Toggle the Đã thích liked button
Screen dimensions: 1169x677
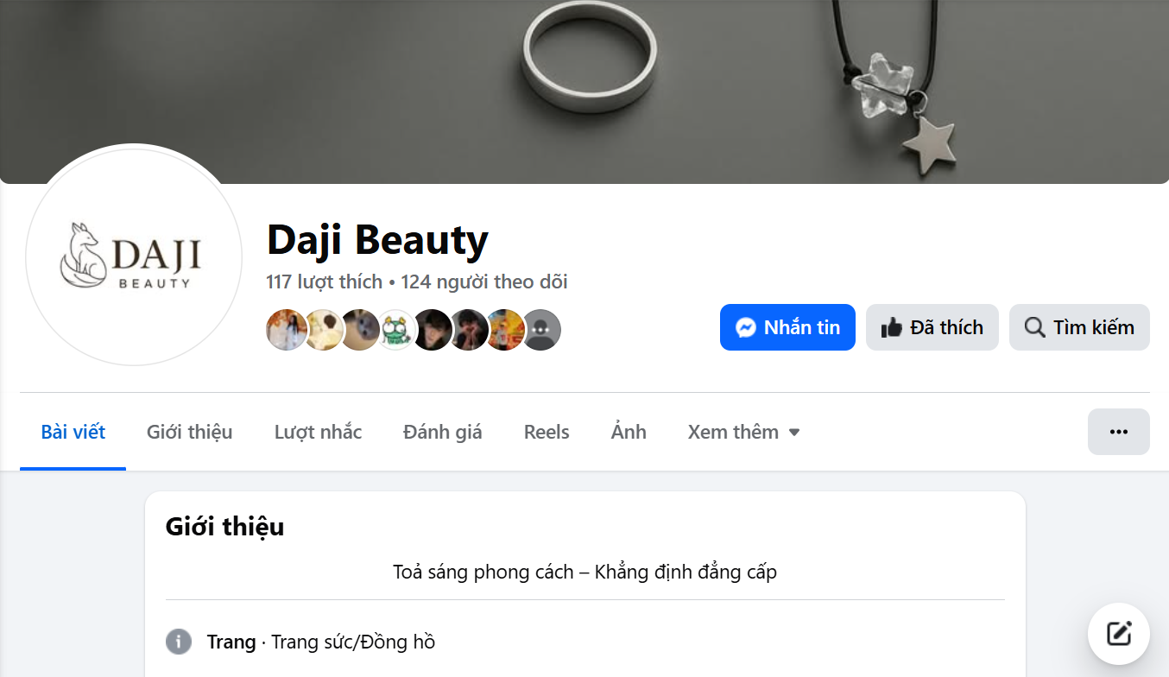tap(932, 327)
